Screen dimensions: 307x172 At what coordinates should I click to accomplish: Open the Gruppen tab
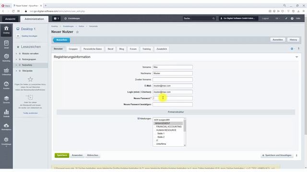73,49
